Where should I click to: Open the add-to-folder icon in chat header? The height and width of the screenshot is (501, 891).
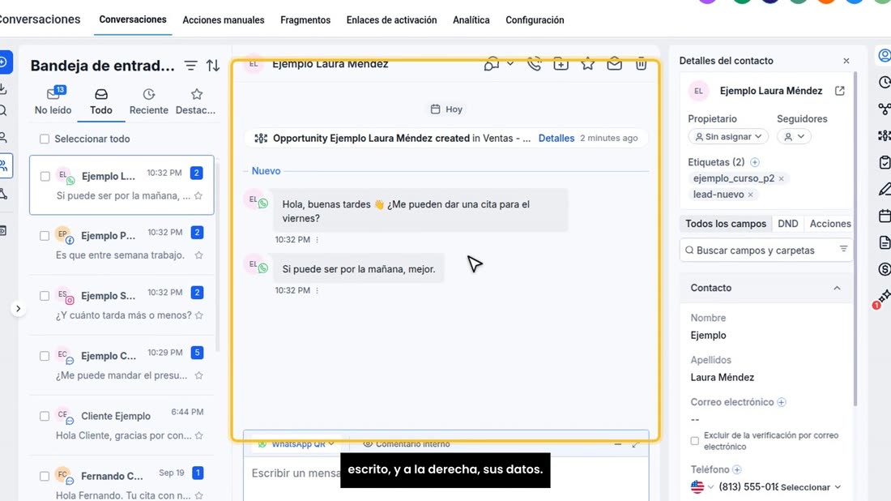(x=561, y=64)
